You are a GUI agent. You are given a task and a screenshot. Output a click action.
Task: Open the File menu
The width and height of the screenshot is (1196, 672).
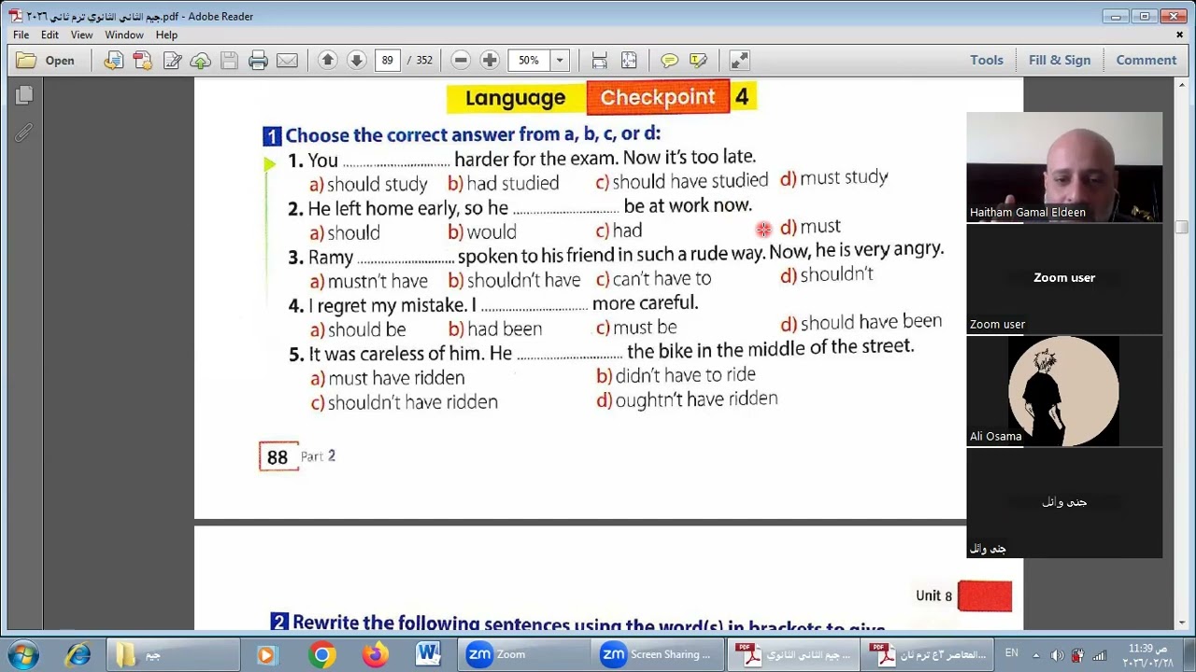click(21, 35)
